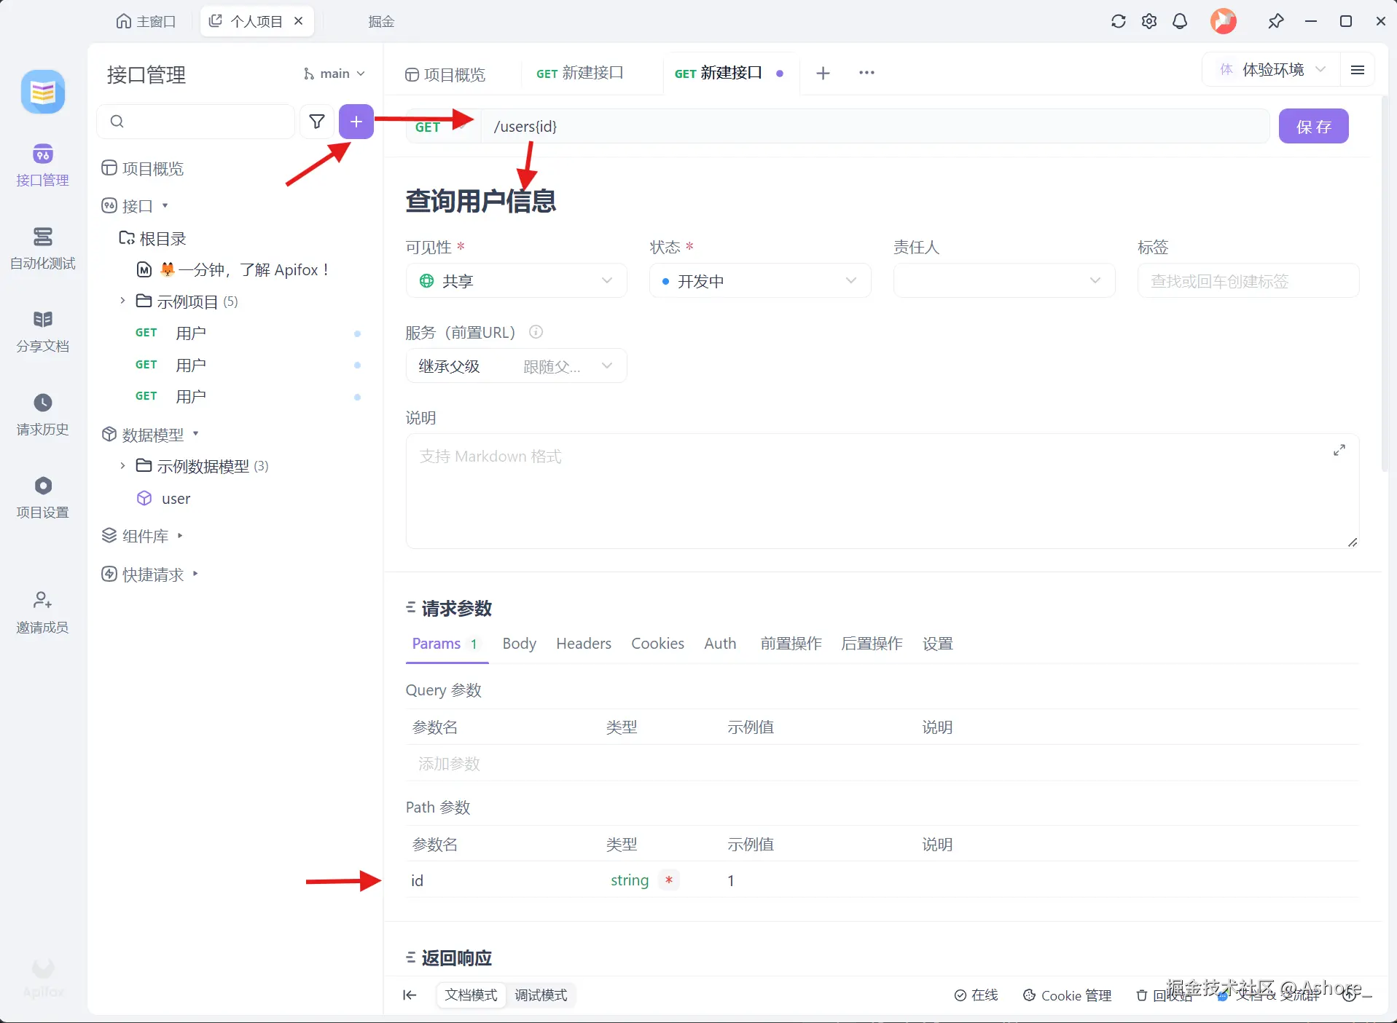This screenshot has width=1397, height=1023.
Task: Expand the 示例项目 folder
Action: click(x=122, y=301)
